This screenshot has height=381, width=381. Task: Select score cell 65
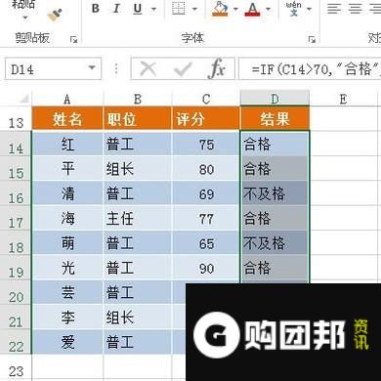pyautogui.click(x=206, y=243)
